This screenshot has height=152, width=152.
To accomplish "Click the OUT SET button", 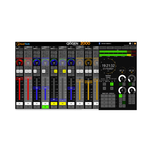I will (x=104, y=84).
